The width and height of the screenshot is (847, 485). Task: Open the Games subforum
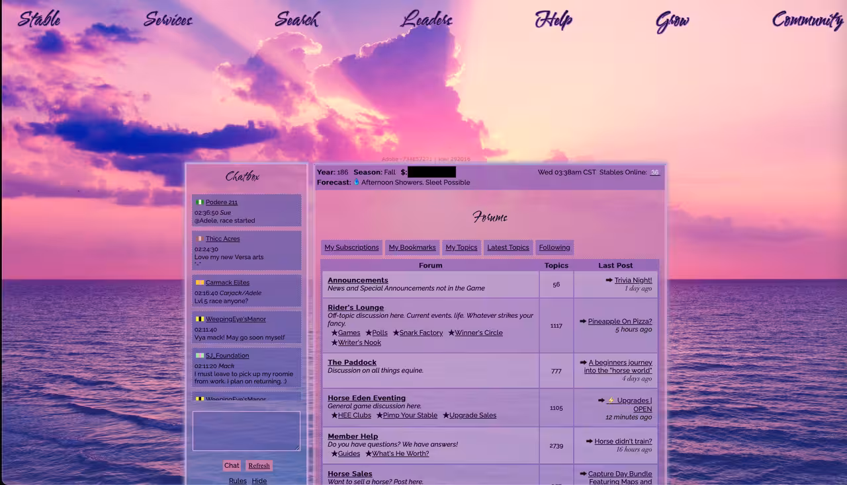click(349, 332)
